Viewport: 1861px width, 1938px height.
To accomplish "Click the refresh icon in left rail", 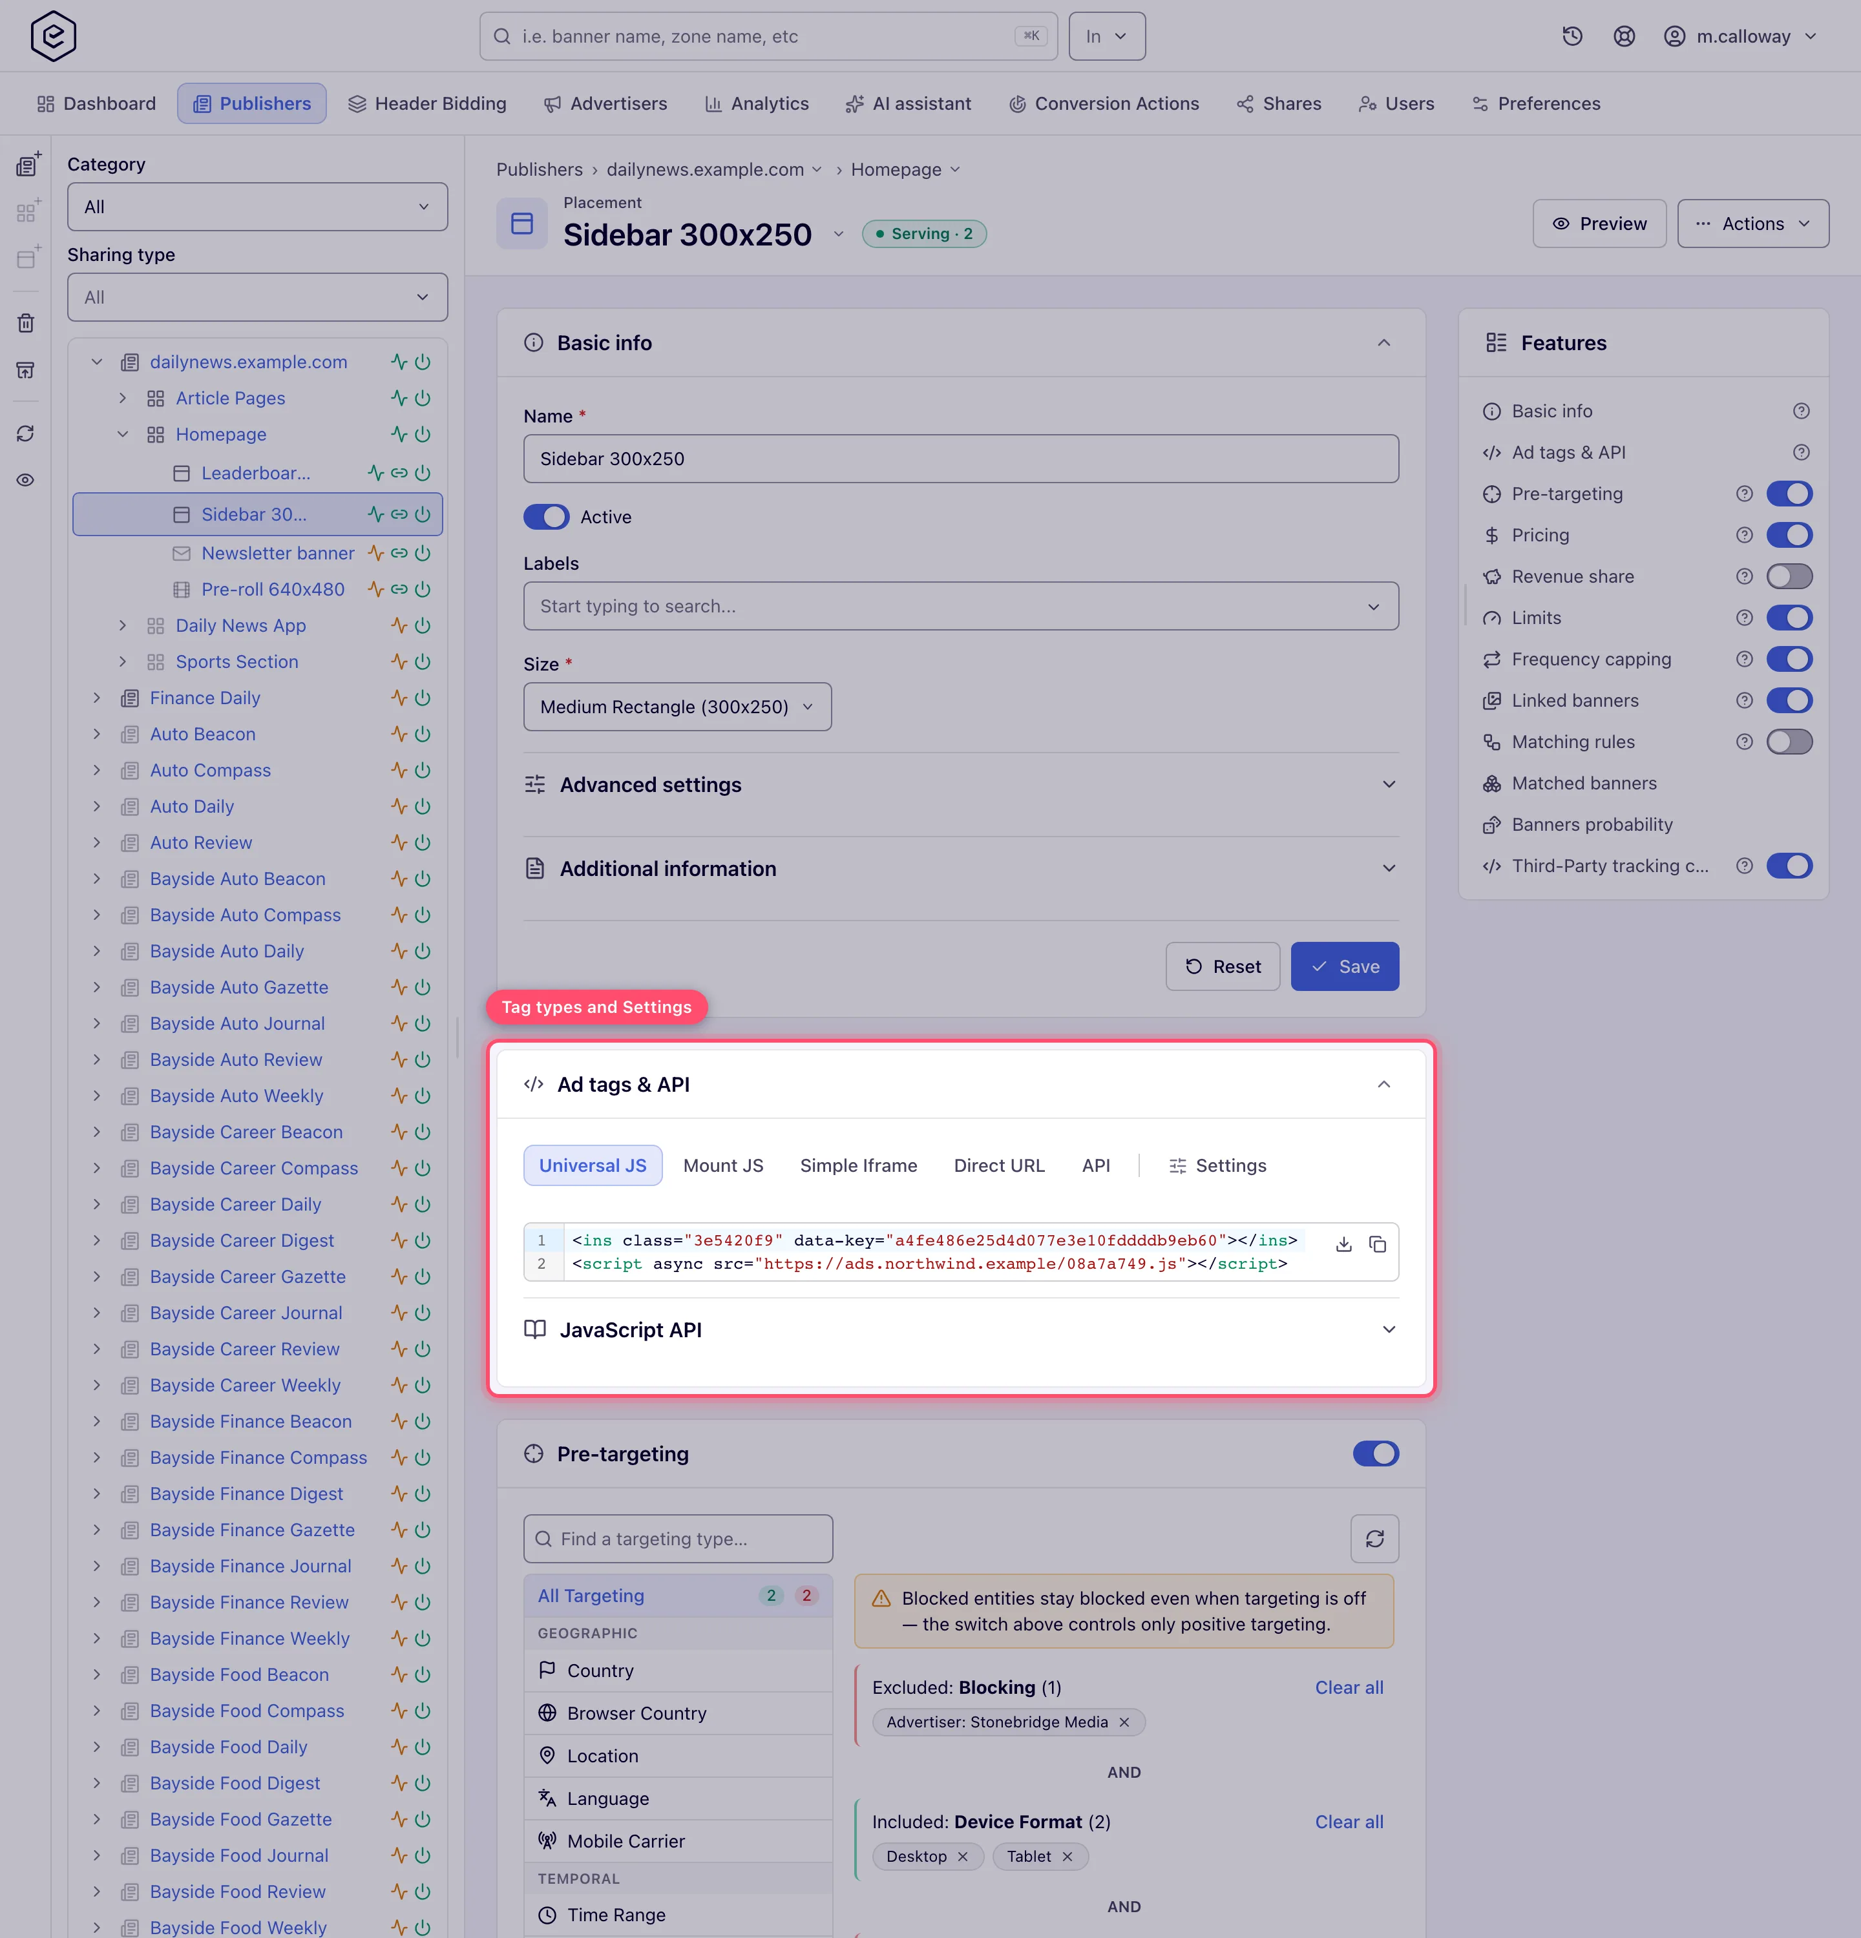I will [26, 433].
